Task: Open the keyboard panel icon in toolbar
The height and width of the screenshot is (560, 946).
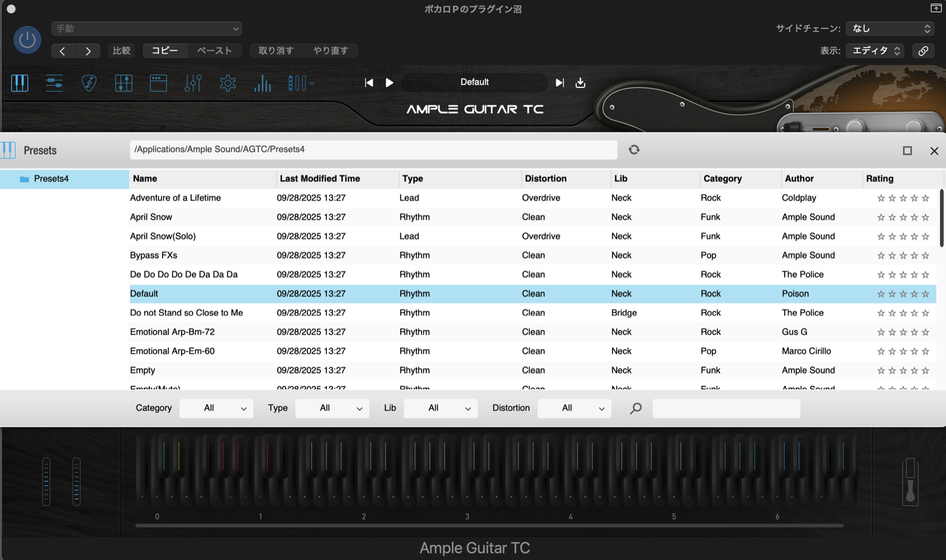Action: (20, 83)
